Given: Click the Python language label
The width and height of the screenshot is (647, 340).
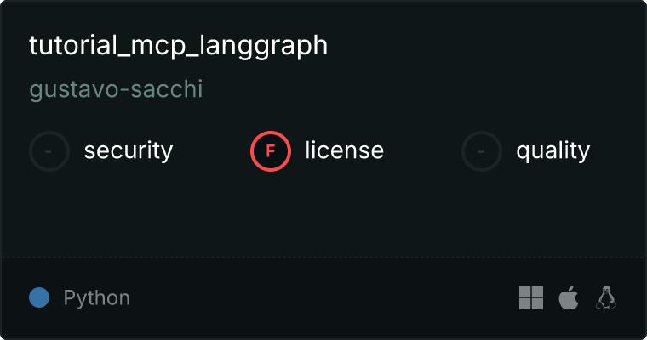Looking at the screenshot, I should coord(96,297).
